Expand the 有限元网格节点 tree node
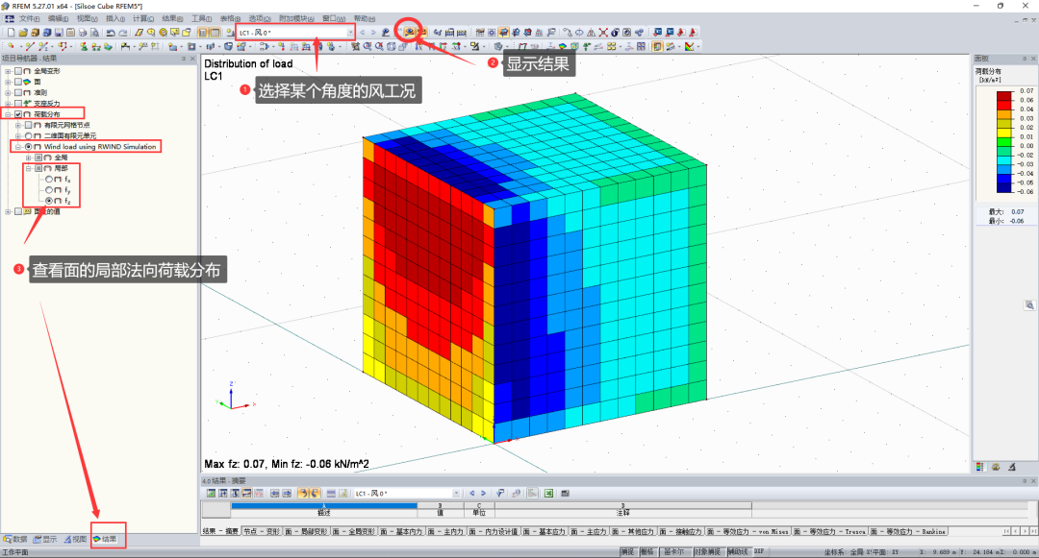Screen dimensions: 1039x558 18,125
